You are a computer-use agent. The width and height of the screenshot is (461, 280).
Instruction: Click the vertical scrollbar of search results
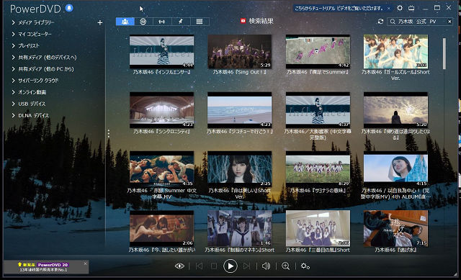tap(444, 53)
